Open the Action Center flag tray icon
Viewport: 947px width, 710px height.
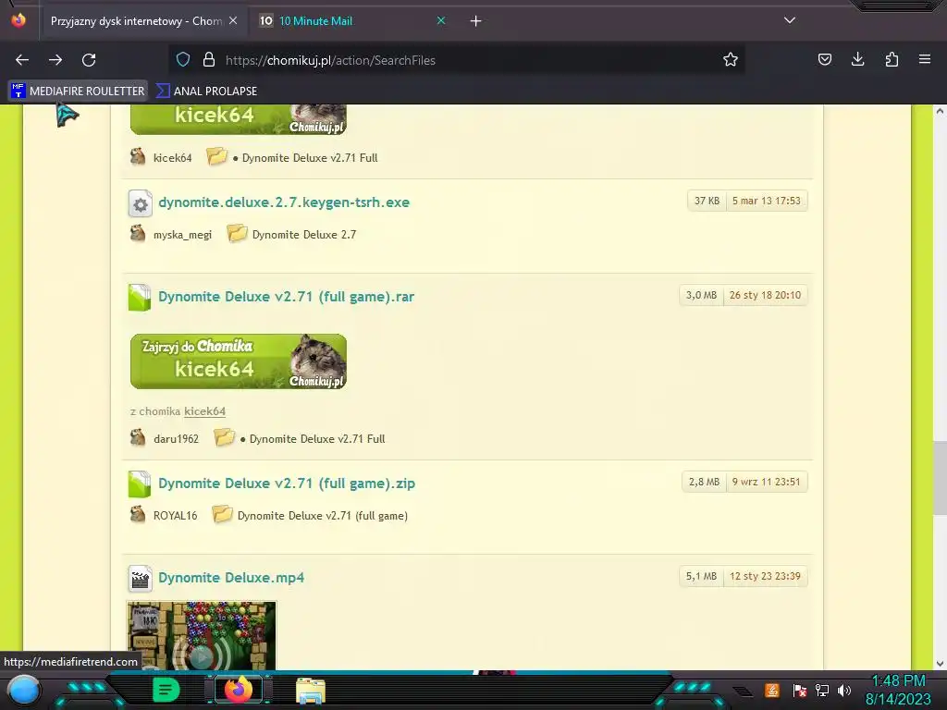800,690
